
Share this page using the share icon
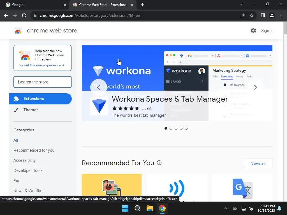[242, 16]
